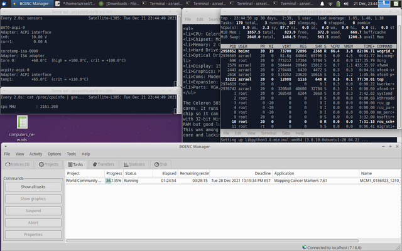This screenshot has width=402, height=251.
Task: Click the green Downloads file manager panel icon
Action: [101, 4]
